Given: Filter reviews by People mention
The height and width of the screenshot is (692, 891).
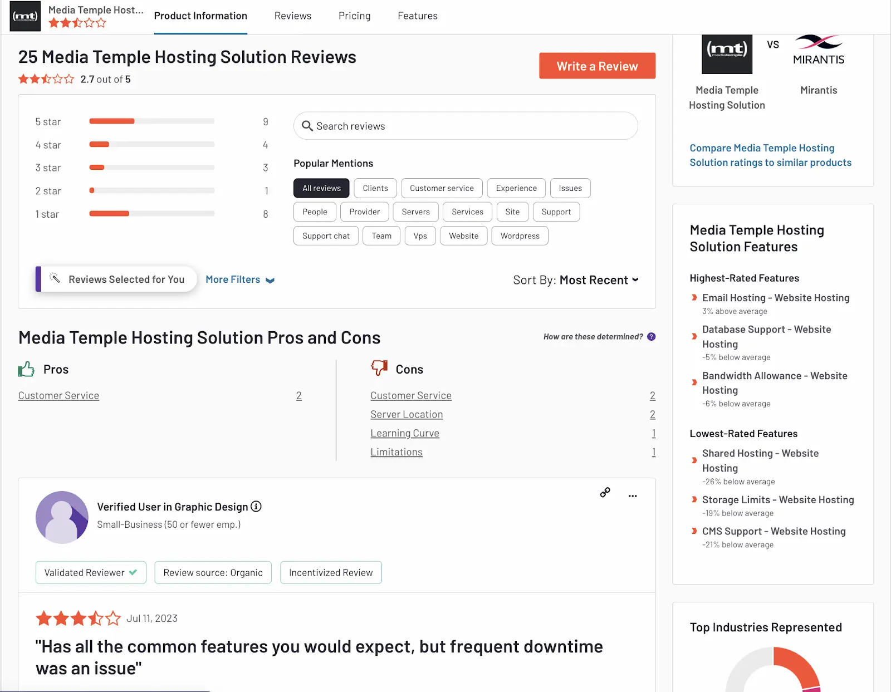Looking at the screenshot, I should (315, 212).
